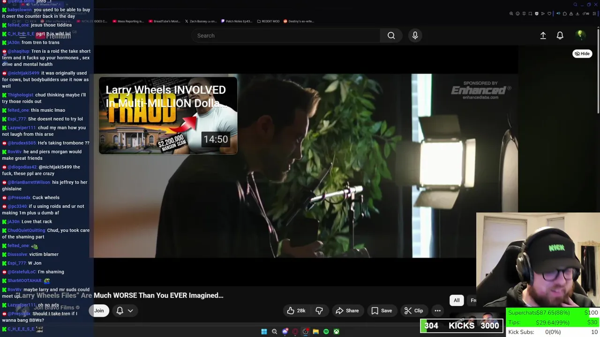Open Opera browser from the taskbar
Image resolution: width=600 pixels, height=337 pixels.
pyautogui.click(x=295, y=331)
